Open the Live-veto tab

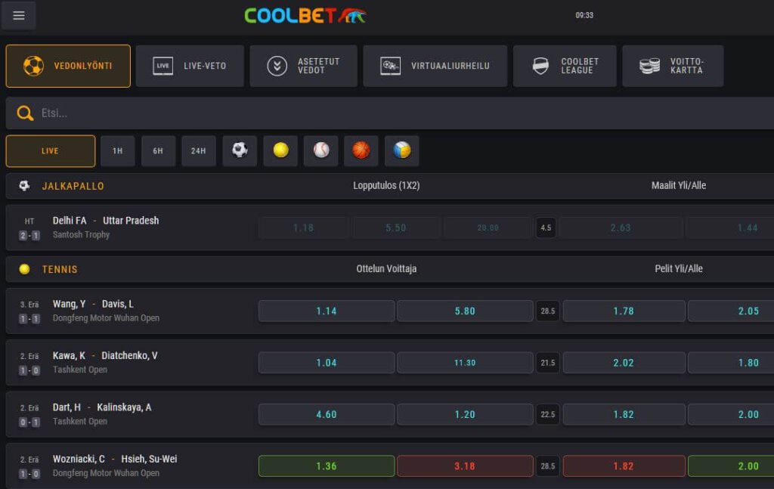[x=190, y=66]
